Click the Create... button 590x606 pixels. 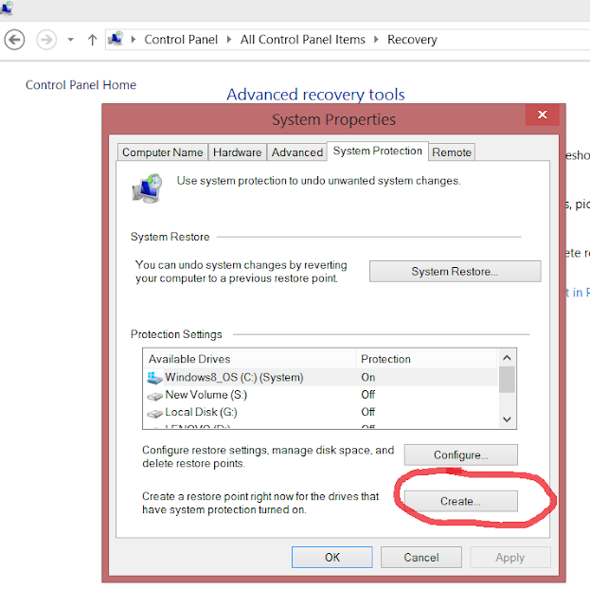coord(461,501)
